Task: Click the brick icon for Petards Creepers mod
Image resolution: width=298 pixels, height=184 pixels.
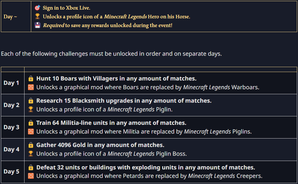Action: pyautogui.click(x=31, y=176)
